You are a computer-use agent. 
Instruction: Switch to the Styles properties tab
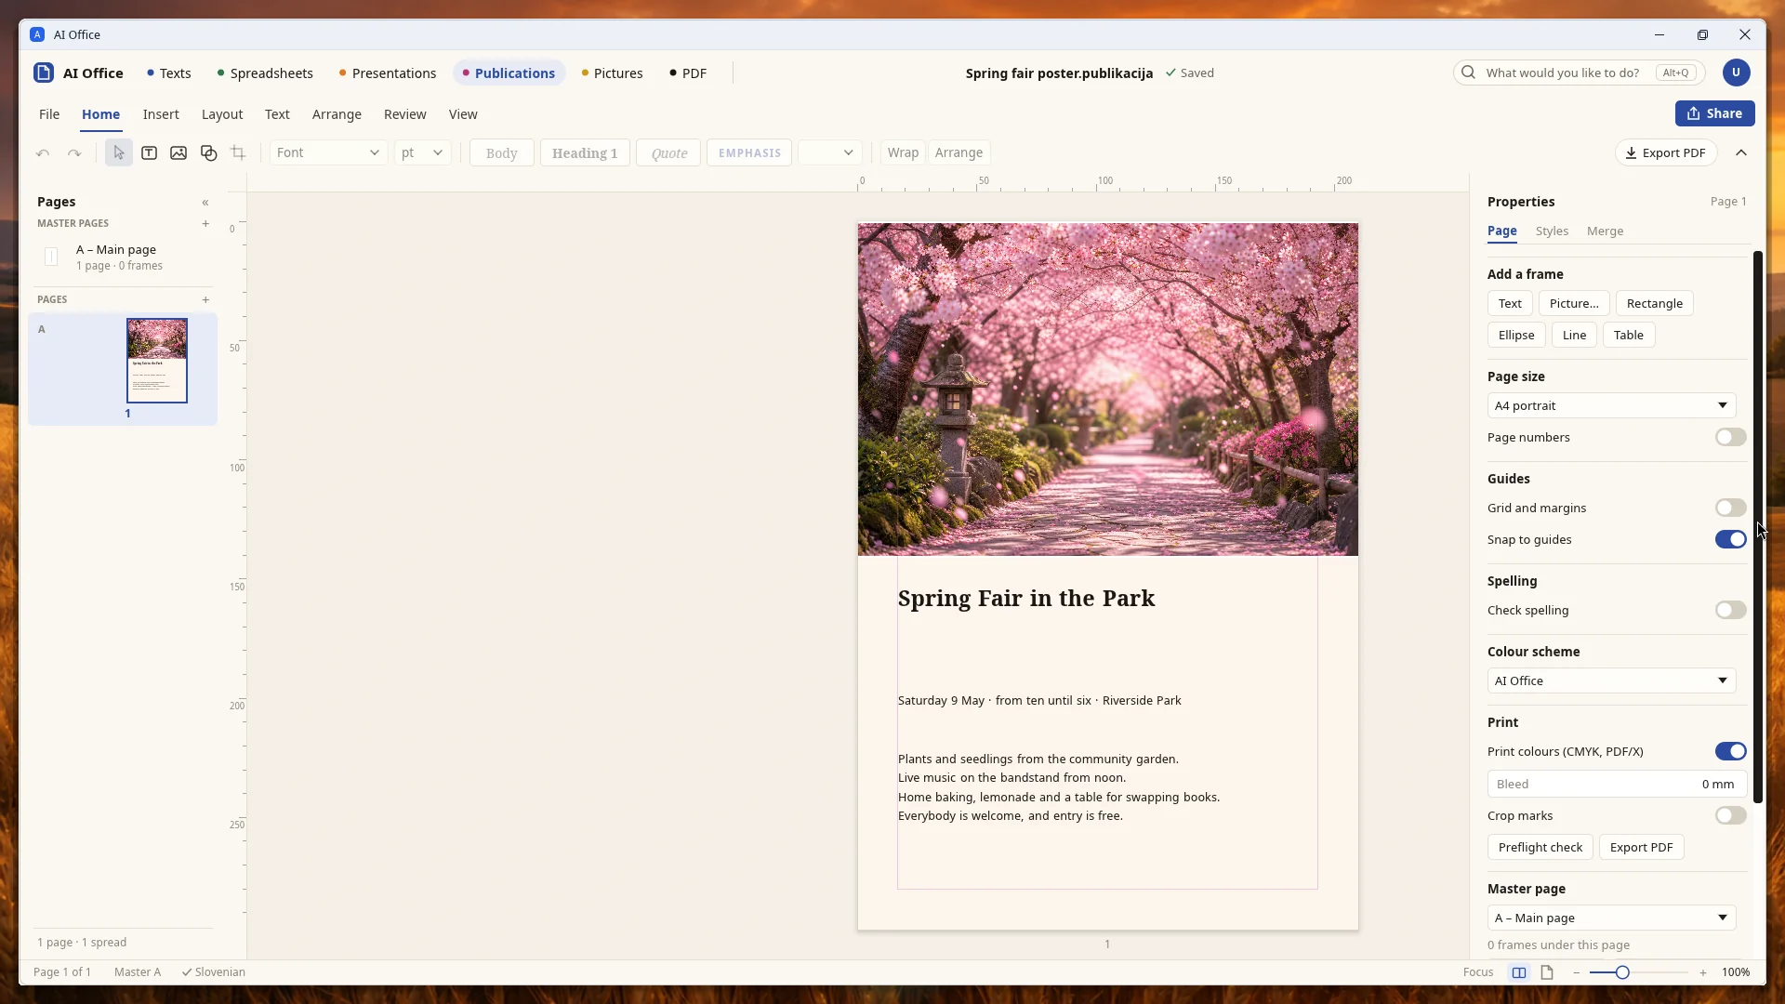[x=1552, y=231]
